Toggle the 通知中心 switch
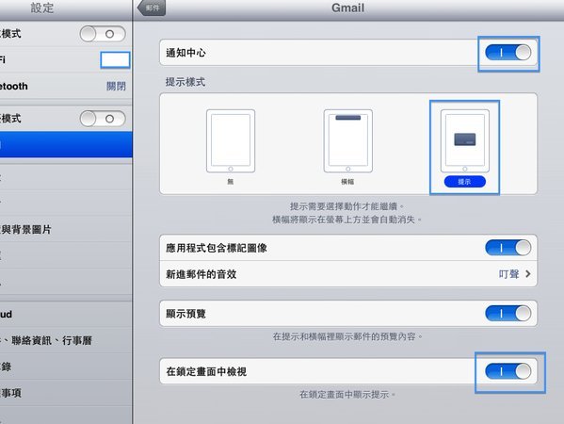Viewport: 564px width, 424px height. [x=508, y=53]
